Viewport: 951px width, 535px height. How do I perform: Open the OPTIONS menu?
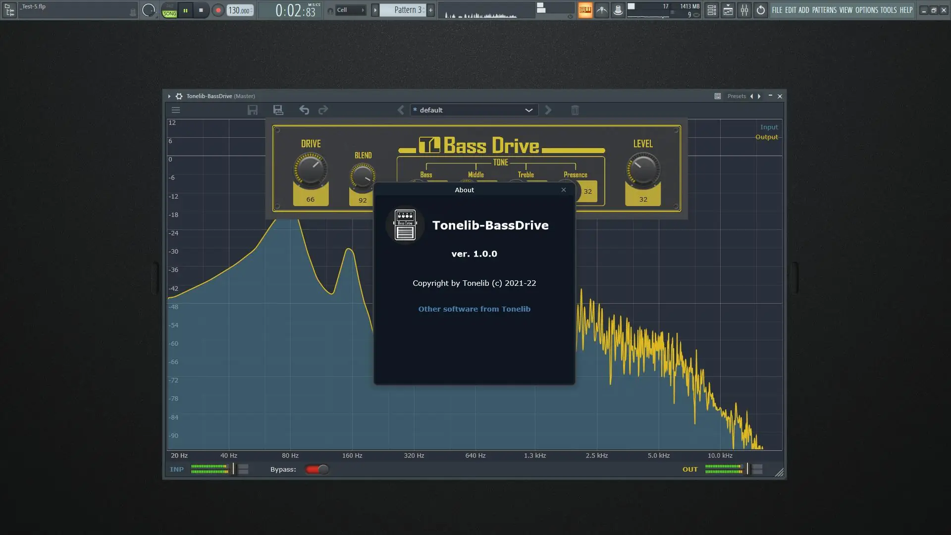866,10
